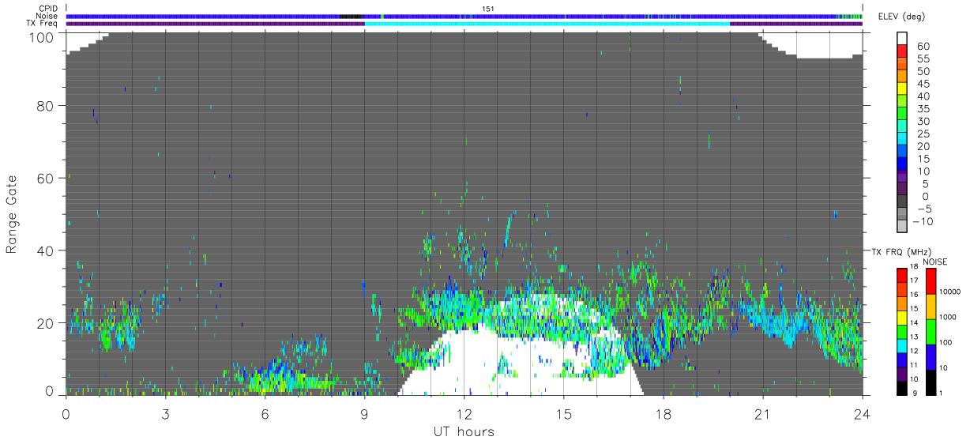Click the UT hours axis title
970x448 pixels.
pyautogui.click(x=464, y=431)
